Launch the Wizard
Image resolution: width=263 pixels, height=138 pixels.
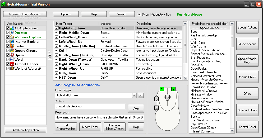tap(122, 14)
